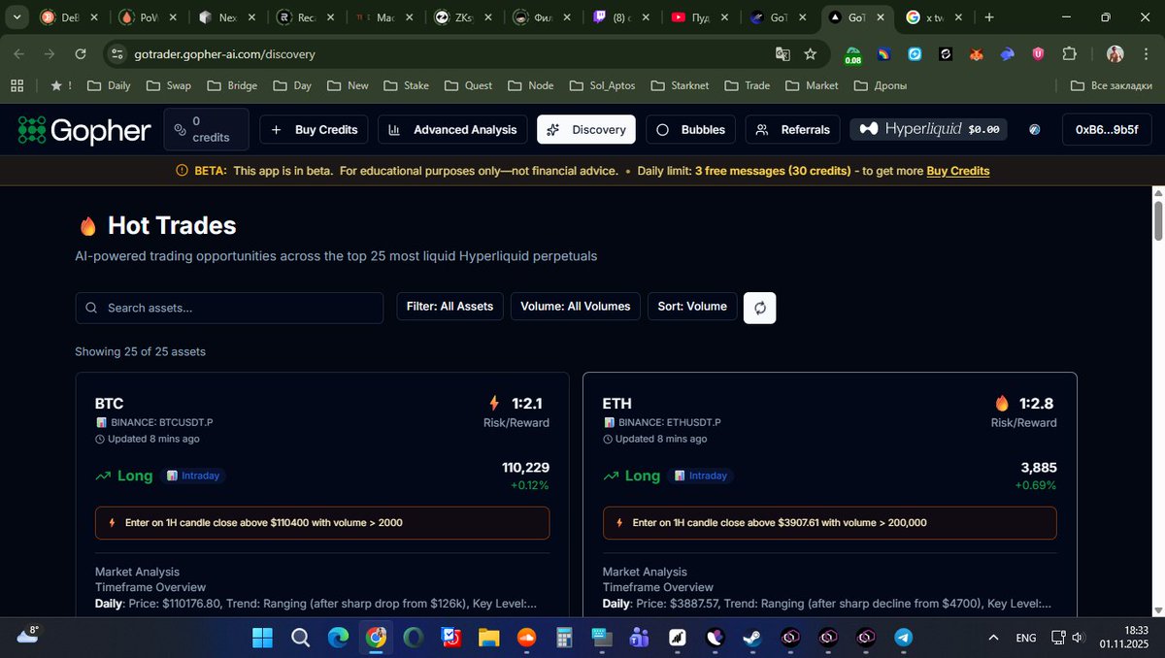The image size is (1165, 658).
Task: Open the Sort: Volume dropdown
Action: [x=691, y=307]
